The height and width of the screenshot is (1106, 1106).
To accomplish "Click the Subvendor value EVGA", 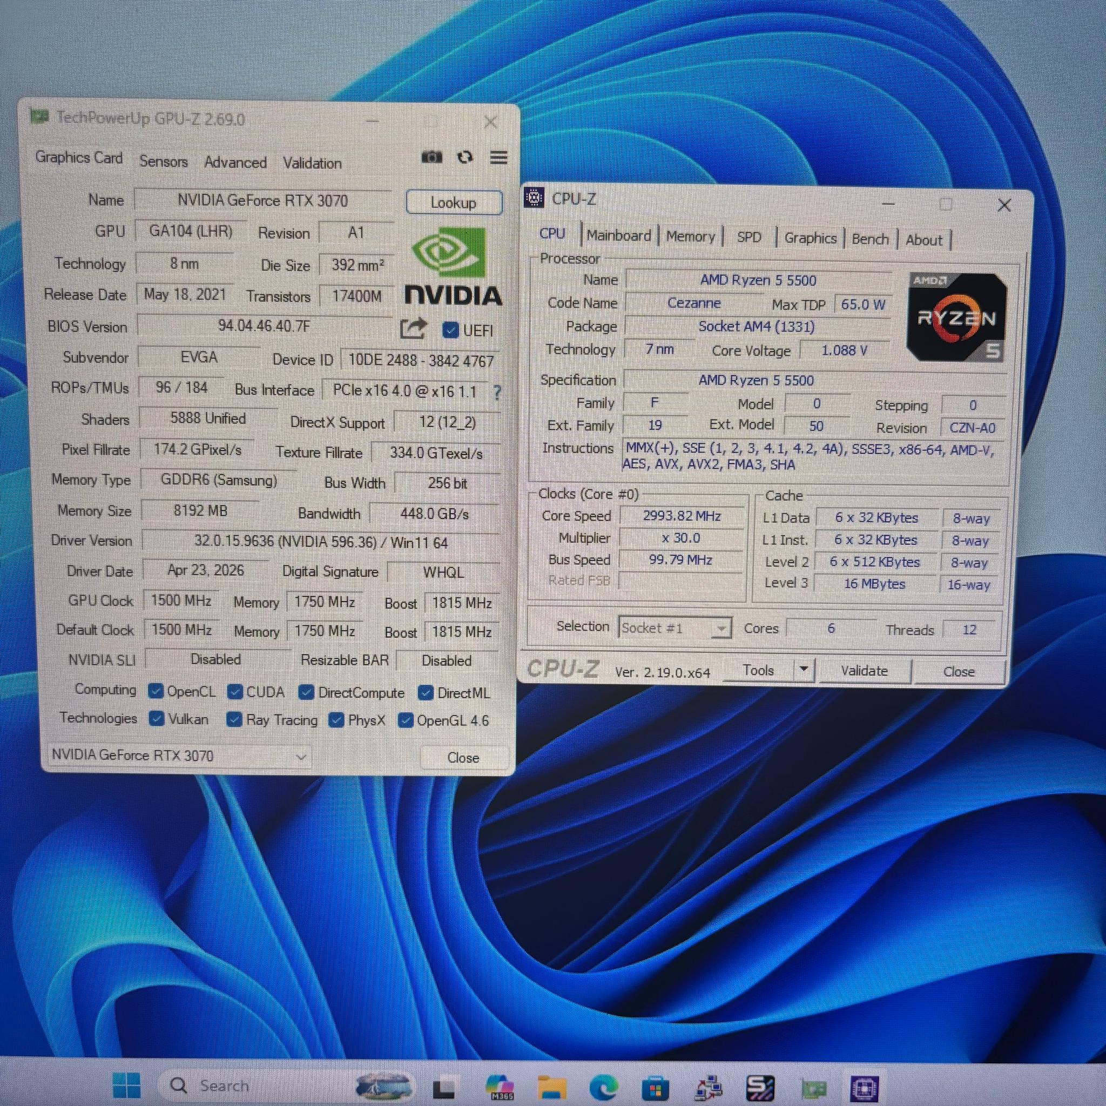I will coord(199,357).
